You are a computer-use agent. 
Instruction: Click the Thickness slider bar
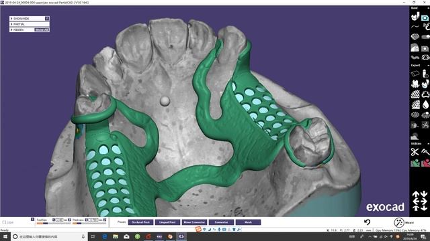(x=89, y=224)
